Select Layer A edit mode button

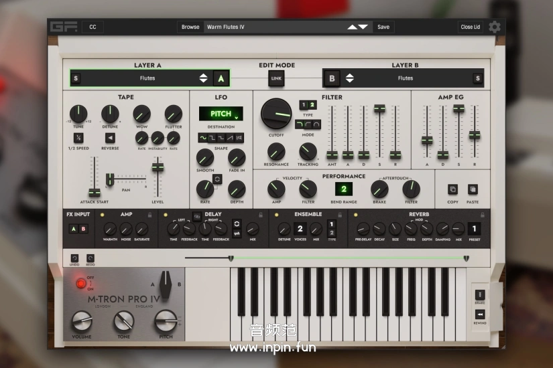click(221, 78)
